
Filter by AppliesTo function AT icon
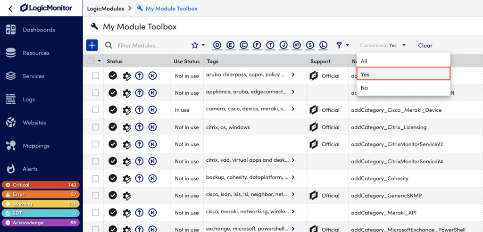click(x=297, y=45)
